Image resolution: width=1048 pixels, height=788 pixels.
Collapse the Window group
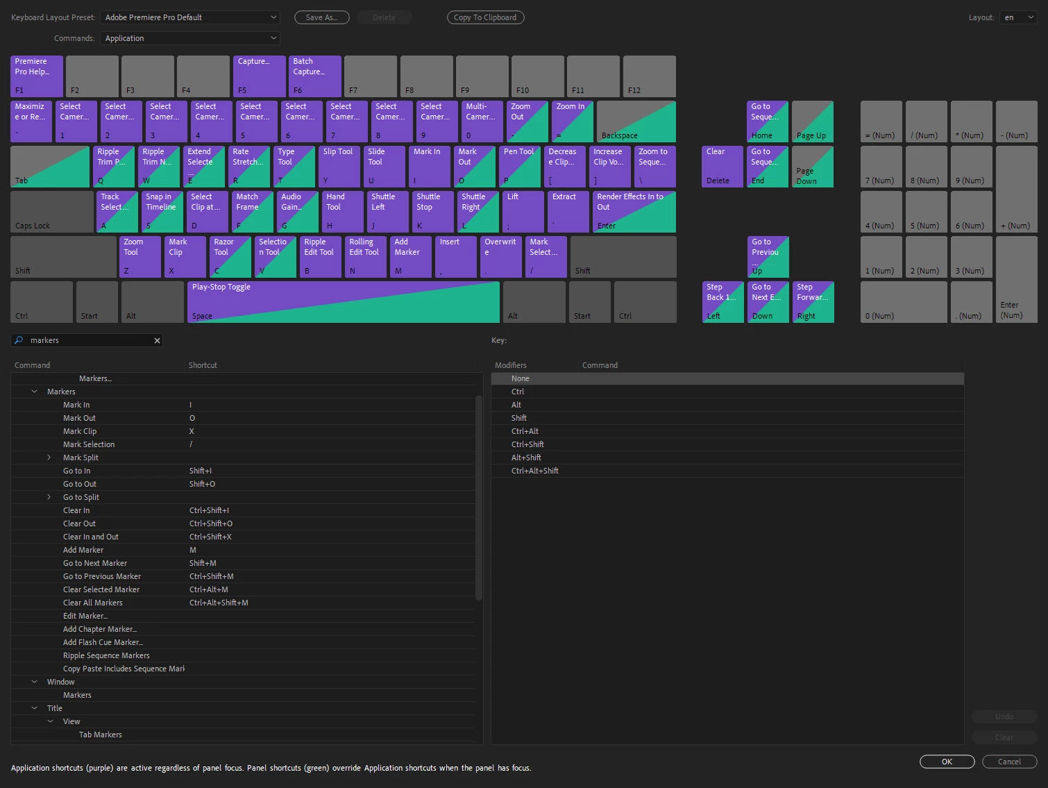coord(34,682)
